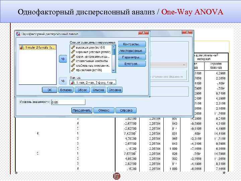This screenshot has height=181, width=241.
Task: Confirm the ANOVA dialog with OK
Action: (50, 90)
